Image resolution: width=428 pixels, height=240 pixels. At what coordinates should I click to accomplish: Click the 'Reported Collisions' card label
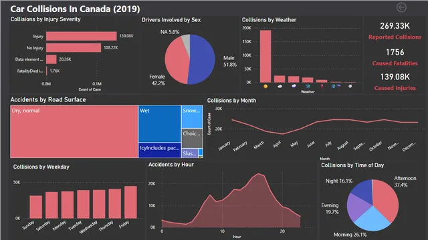tap(395, 37)
